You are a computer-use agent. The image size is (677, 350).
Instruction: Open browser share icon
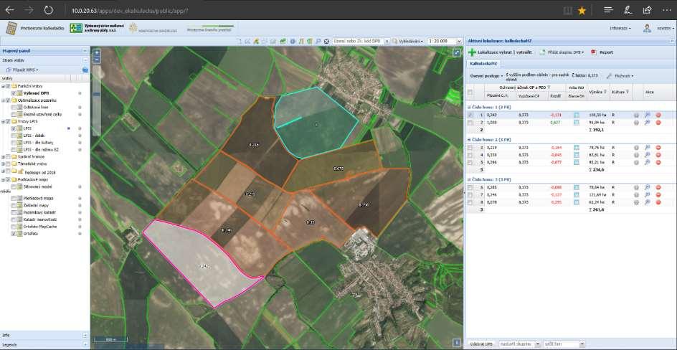coord(647,10)
